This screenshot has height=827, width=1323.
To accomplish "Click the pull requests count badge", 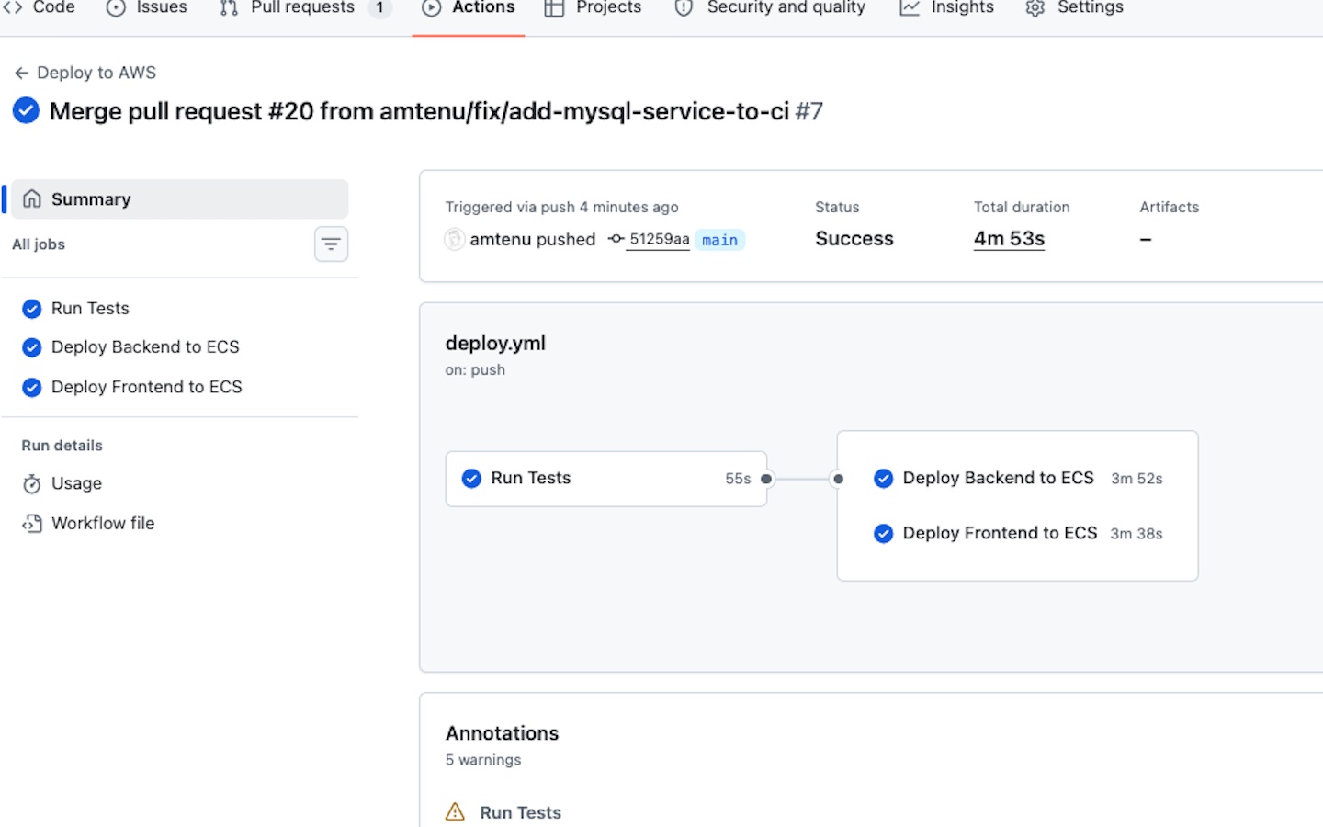I will 379,7.
